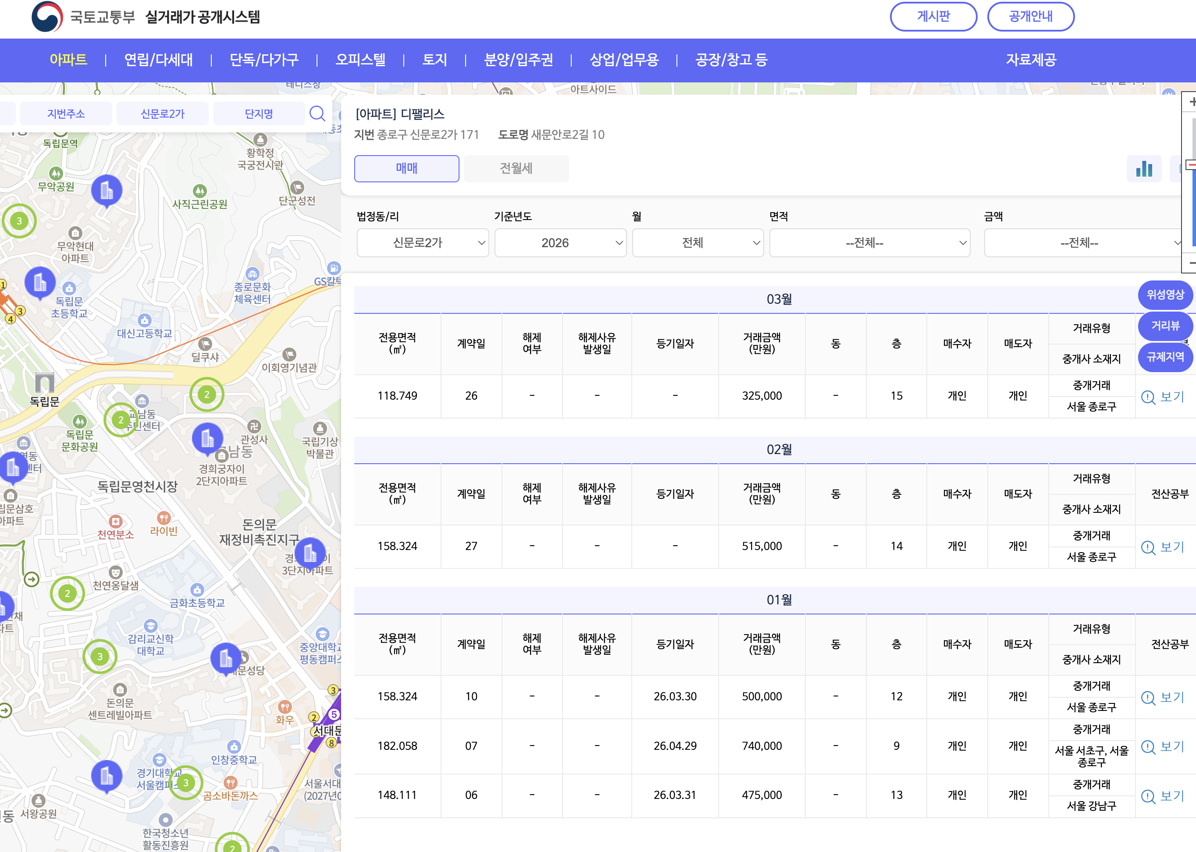This screenshot has width=1196, height=852.
Task: Select the 단지명 search option
Action: click(x=259, y=114)
